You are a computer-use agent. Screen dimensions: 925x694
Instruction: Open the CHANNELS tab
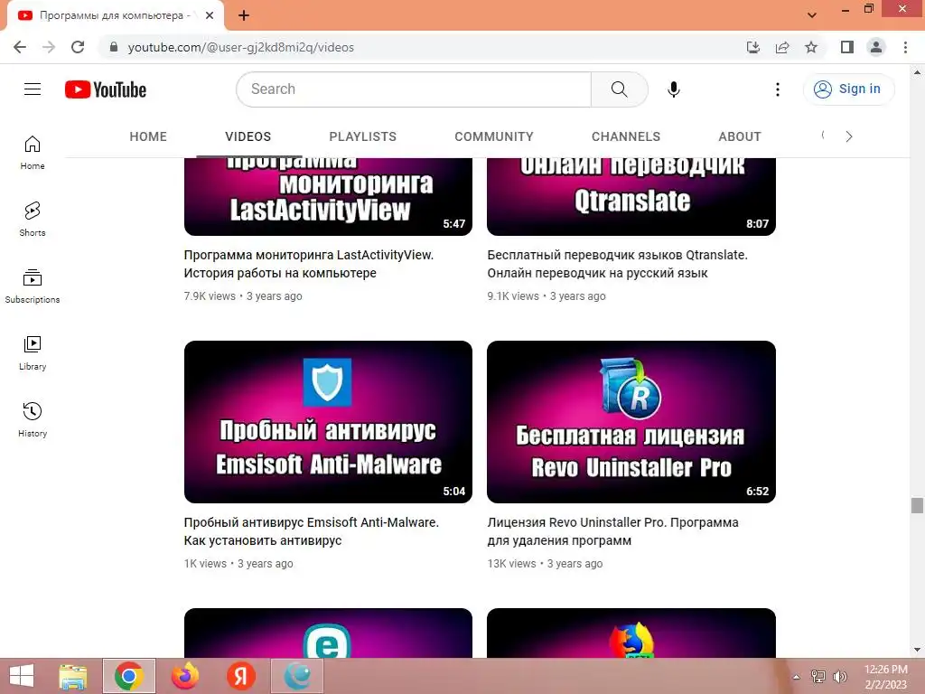pos(626,137)
